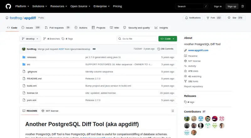Expand the Open Source menu
The image size is (251, 138).
(x=80, y=6)
